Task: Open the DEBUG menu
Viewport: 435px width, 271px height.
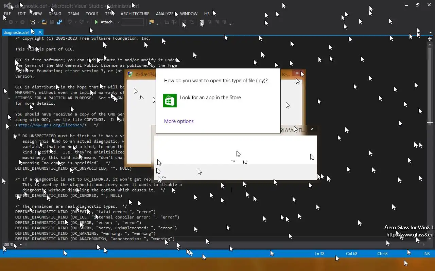Action: [55, 14]
